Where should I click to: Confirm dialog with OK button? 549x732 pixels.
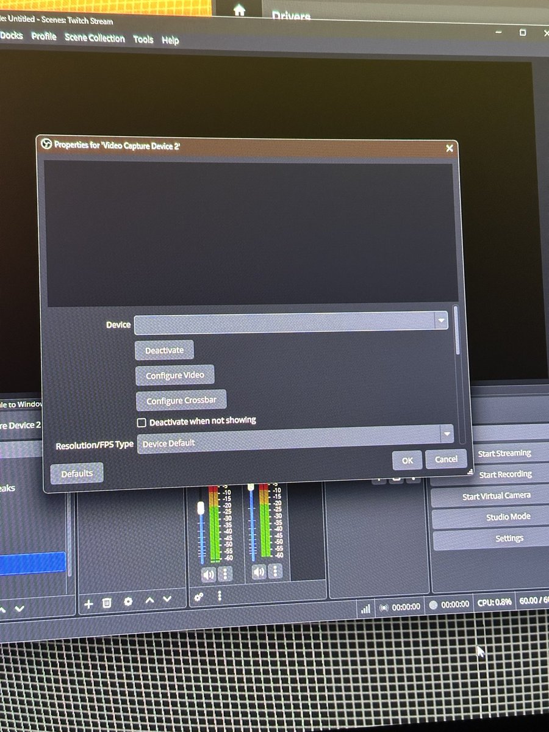click(x=407, y=461)
